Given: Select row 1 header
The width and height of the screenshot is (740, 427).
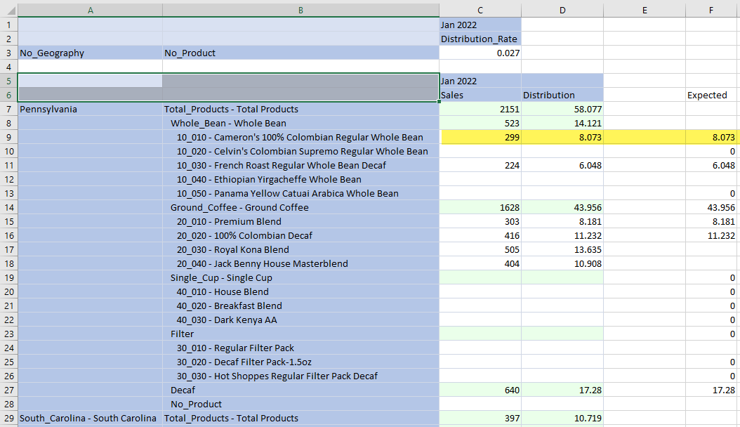Looking at the screenshot, I should (x=9, y=25).
